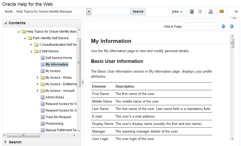This screenshot has height=146, width=241.
Task: Find previous match with the up arrow
Action: [232, 26]
